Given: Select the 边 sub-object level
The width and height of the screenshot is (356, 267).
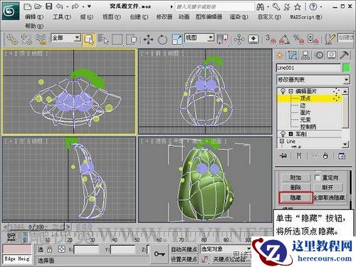Looking at the screenshot, I should (x=303, y=105).
